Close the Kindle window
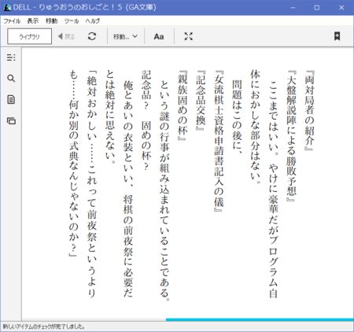The width and height of the screenshot is (354, 332). pos(341,8)
